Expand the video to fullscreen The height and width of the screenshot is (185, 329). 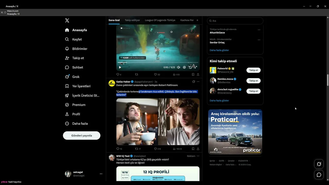click(196, 67)
